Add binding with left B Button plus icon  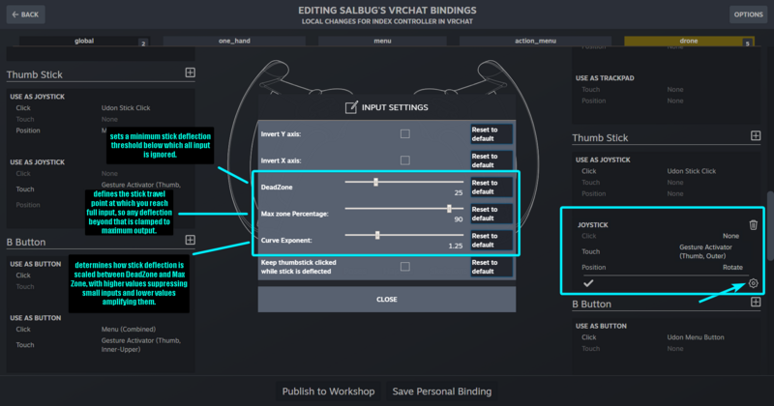point(190,241)
